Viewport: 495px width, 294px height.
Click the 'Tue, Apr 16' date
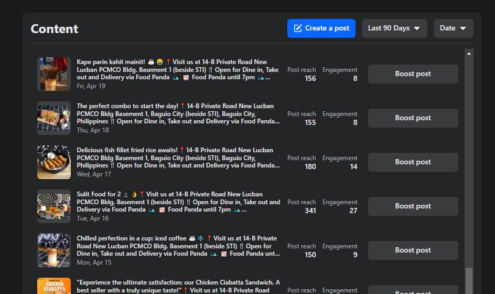[x=92, y=218]
